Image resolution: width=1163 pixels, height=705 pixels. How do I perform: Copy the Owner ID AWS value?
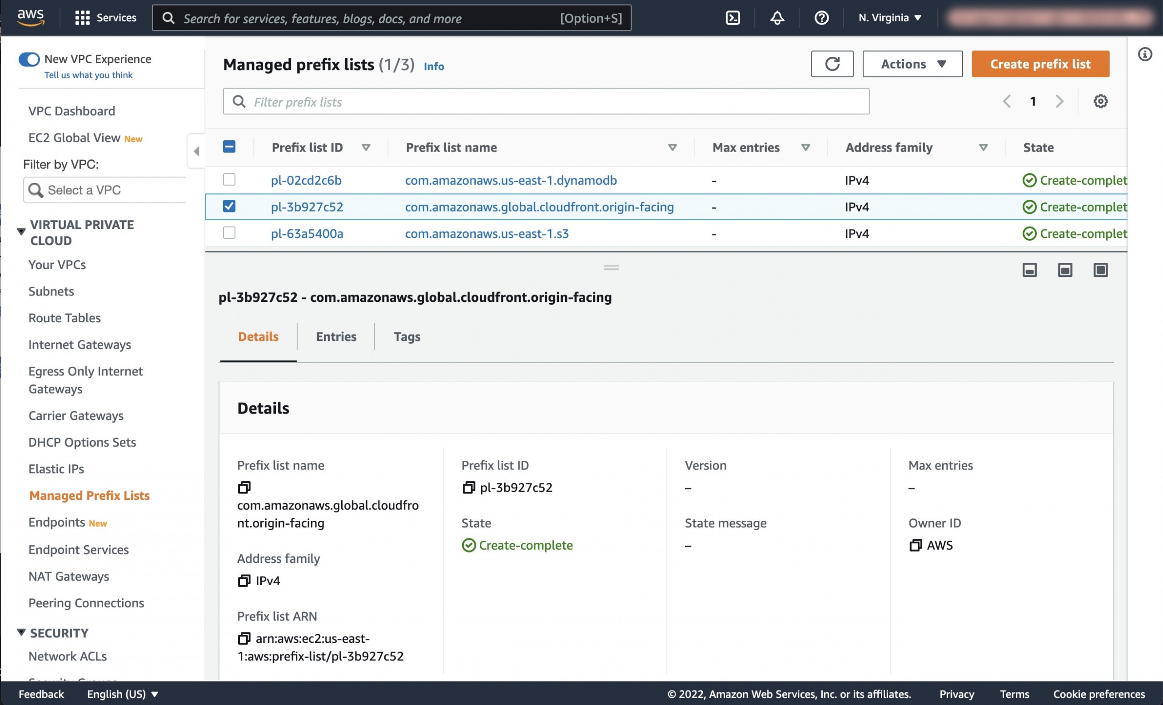[915, 545]
